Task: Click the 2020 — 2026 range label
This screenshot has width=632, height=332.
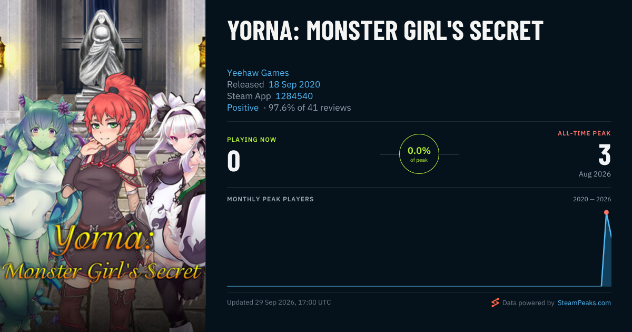Action: pos(592,199)
